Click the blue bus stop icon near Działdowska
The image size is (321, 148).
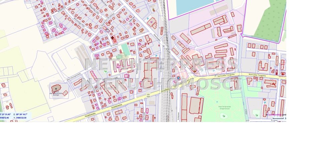click(179, 78)
